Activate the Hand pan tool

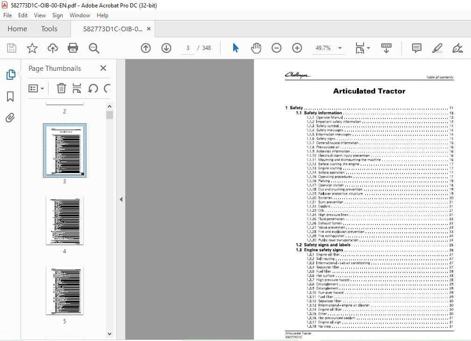point(256,48)
